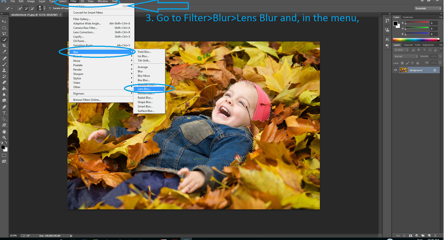
Task: Open the Fill slider dropdown arrow
Action: pyautogui.click(x=440, y=63)
